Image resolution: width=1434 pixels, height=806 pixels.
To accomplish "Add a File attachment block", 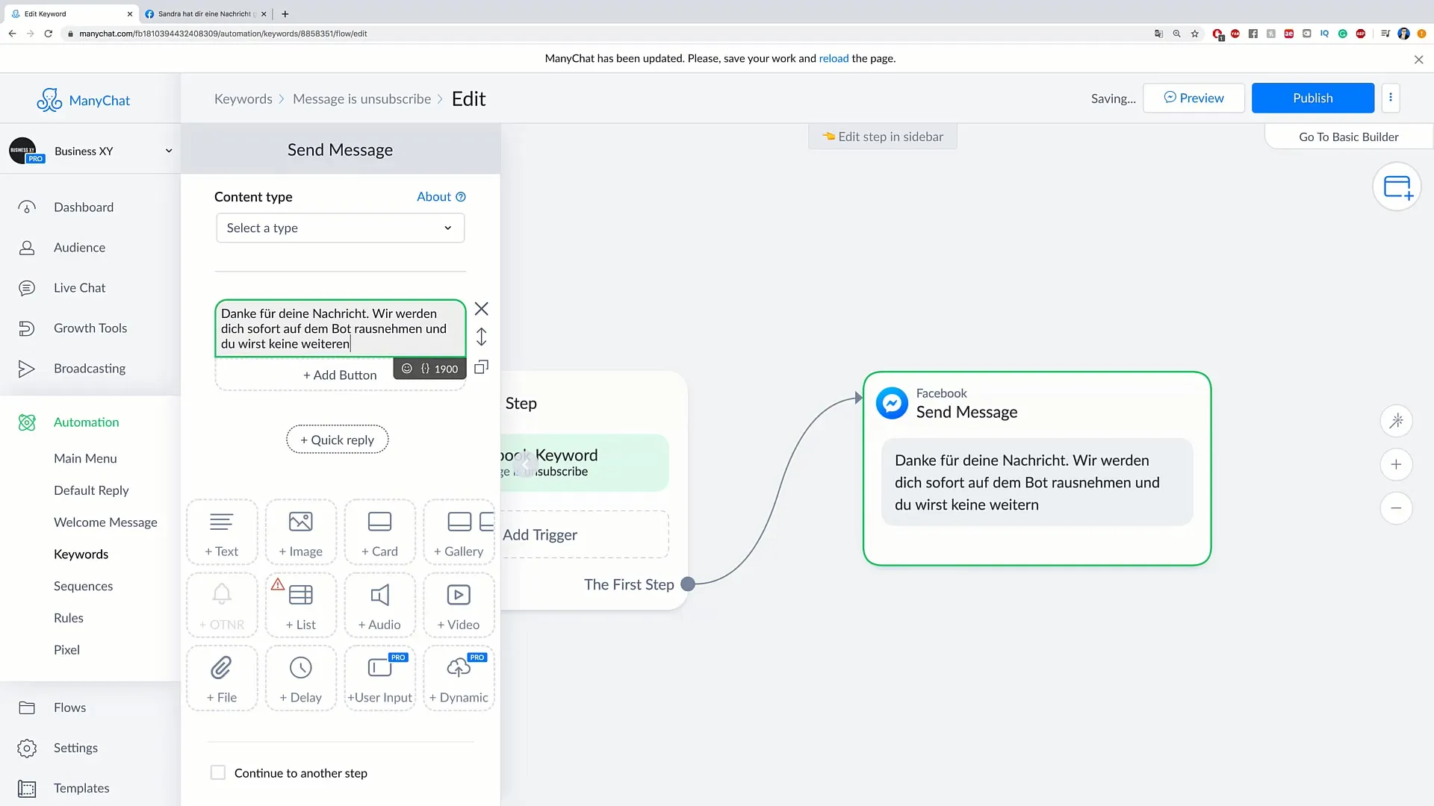I will point(222,678).
